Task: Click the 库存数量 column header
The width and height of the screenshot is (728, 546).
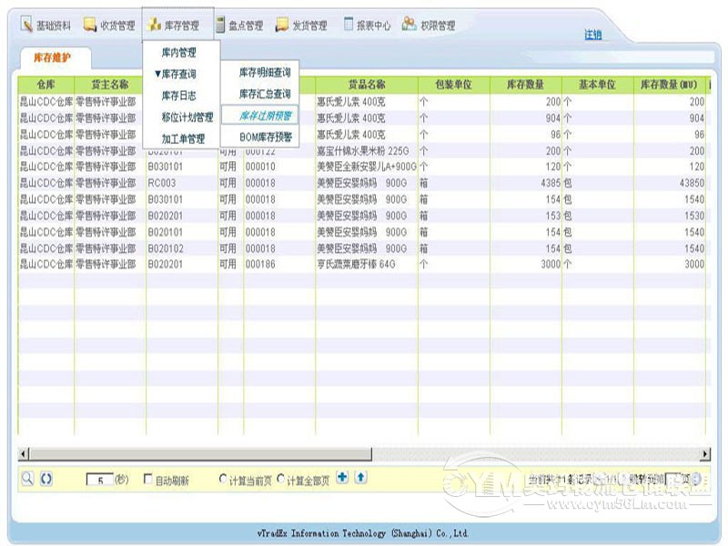Action: 526,85
